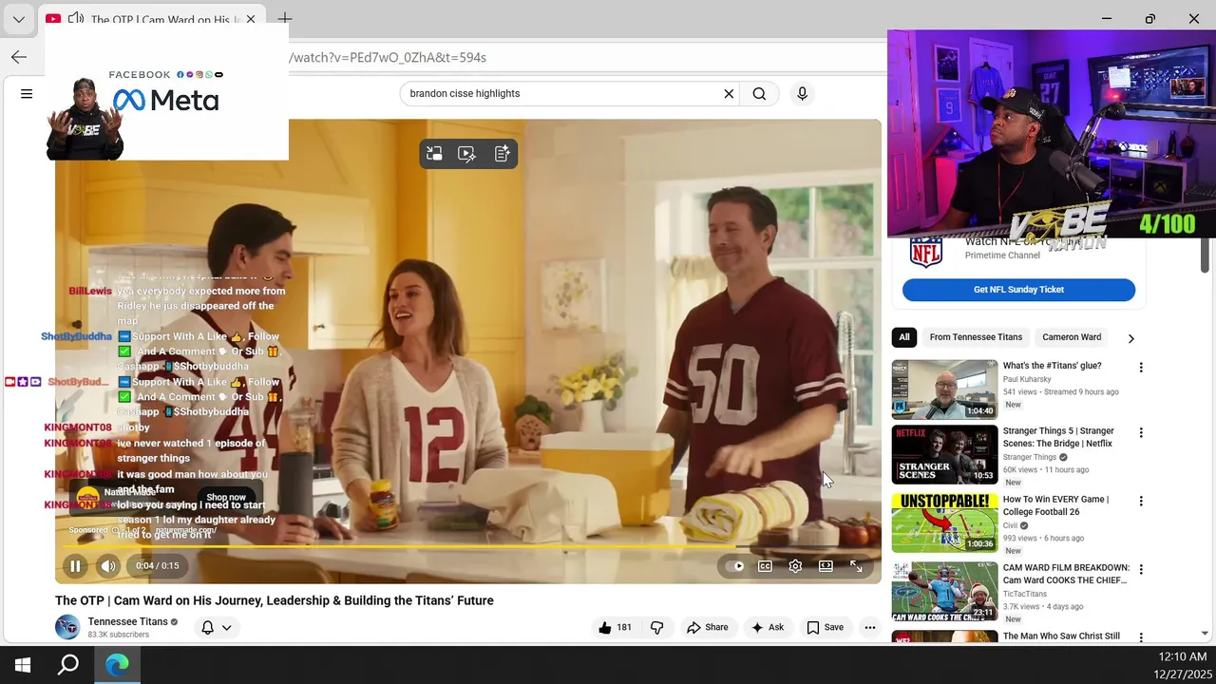Screen dimensions: 1216x684
Task: Enter fullscreen video mode
Action: 856,566
